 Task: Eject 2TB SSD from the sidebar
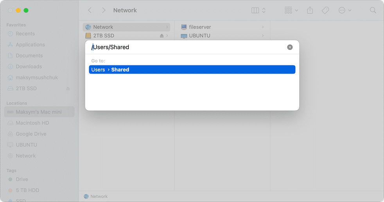[68, 88]
